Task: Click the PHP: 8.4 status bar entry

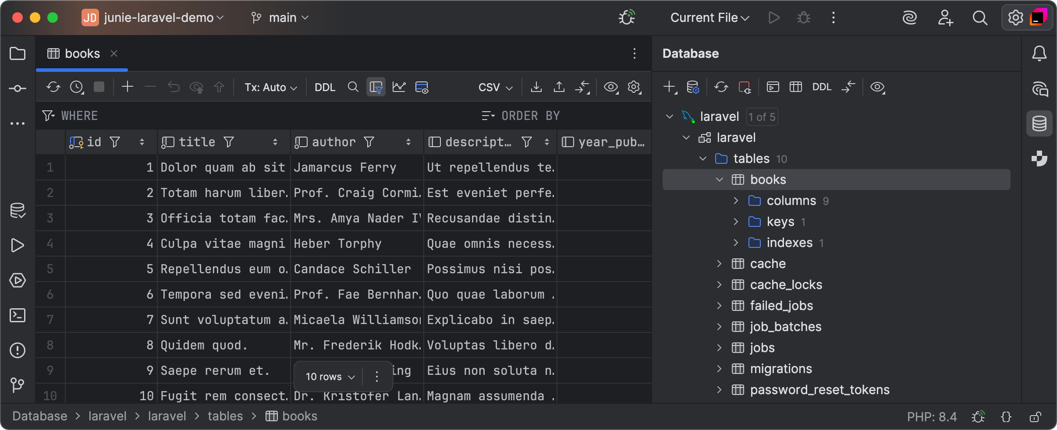Action: click(932, 417)
